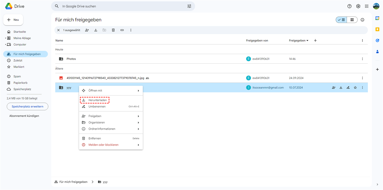Select list layout view toggle
The height and width of the screenshot is (190, 383).
[x=341, y=20]
